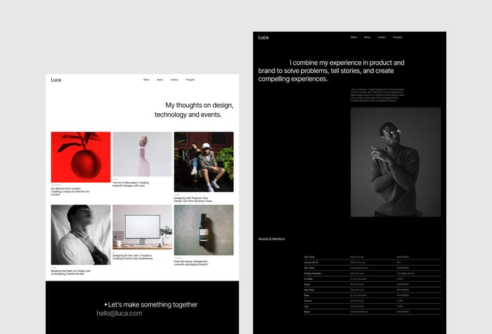Open About in the white page's navigation
Screen dimensions: 492x334
pyautogui.click(x=160, y=79)
